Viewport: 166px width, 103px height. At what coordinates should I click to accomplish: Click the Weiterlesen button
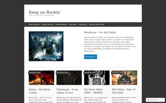coord(90,57)
